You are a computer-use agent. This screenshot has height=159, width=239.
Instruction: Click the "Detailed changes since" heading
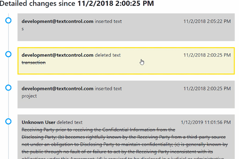(77, 3)
